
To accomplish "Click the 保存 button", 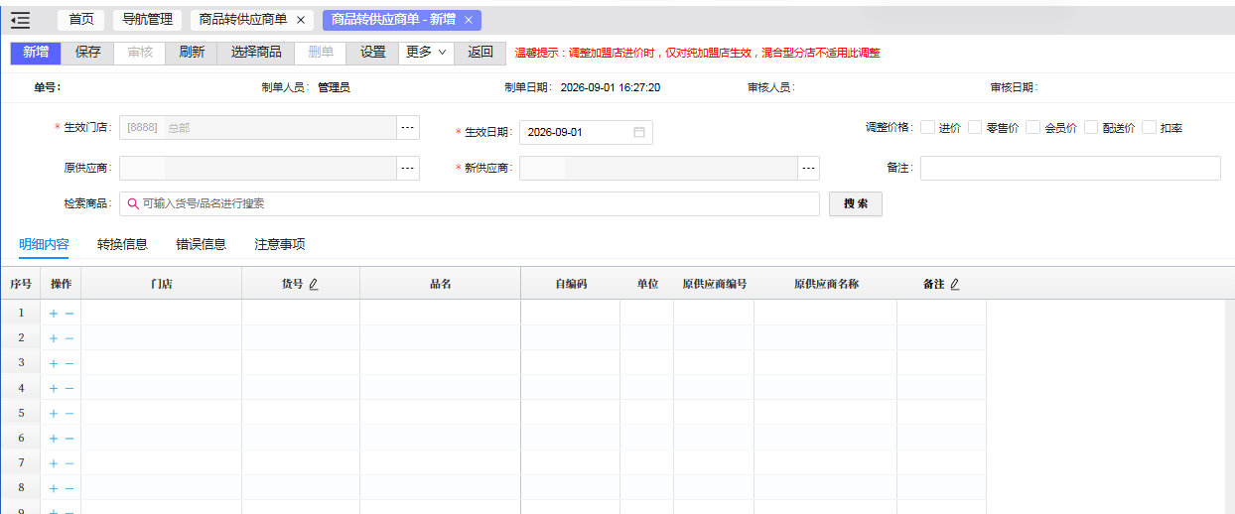I will click(88, 53).
